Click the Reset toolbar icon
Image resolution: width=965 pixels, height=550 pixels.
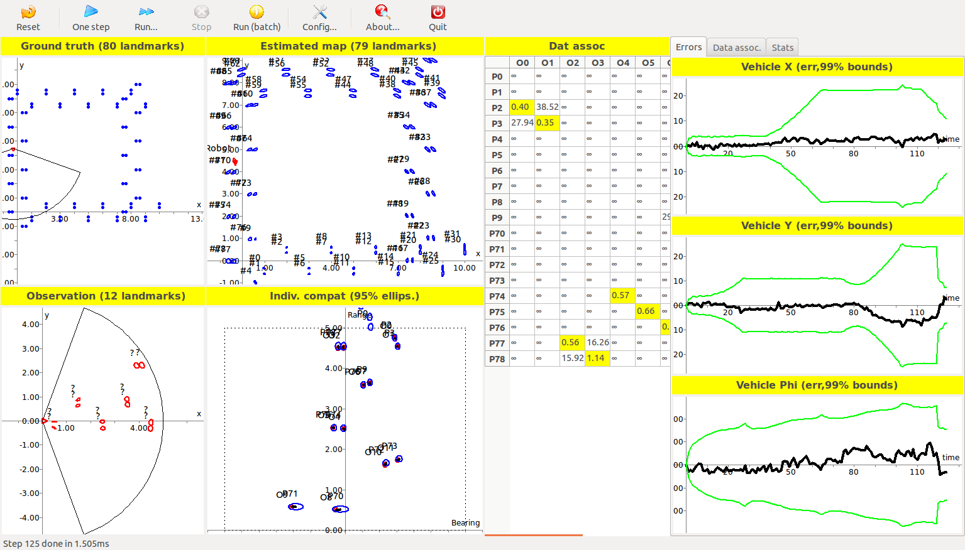pyautogui.click(x=28, y=13)
